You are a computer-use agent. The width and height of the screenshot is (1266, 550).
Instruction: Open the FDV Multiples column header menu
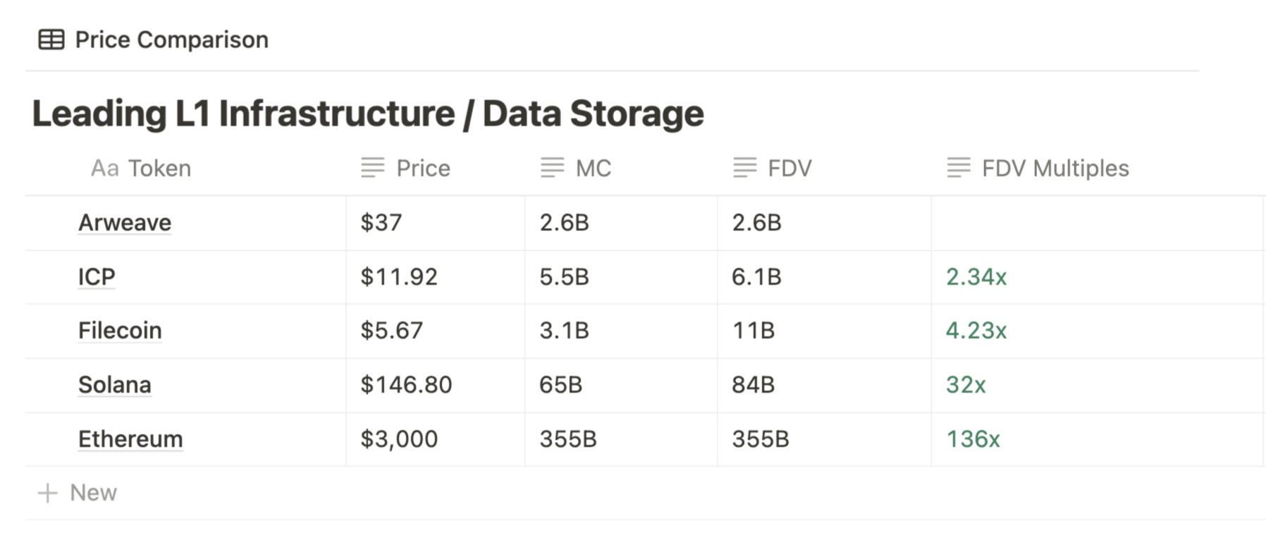click(x=1097, y=168)
